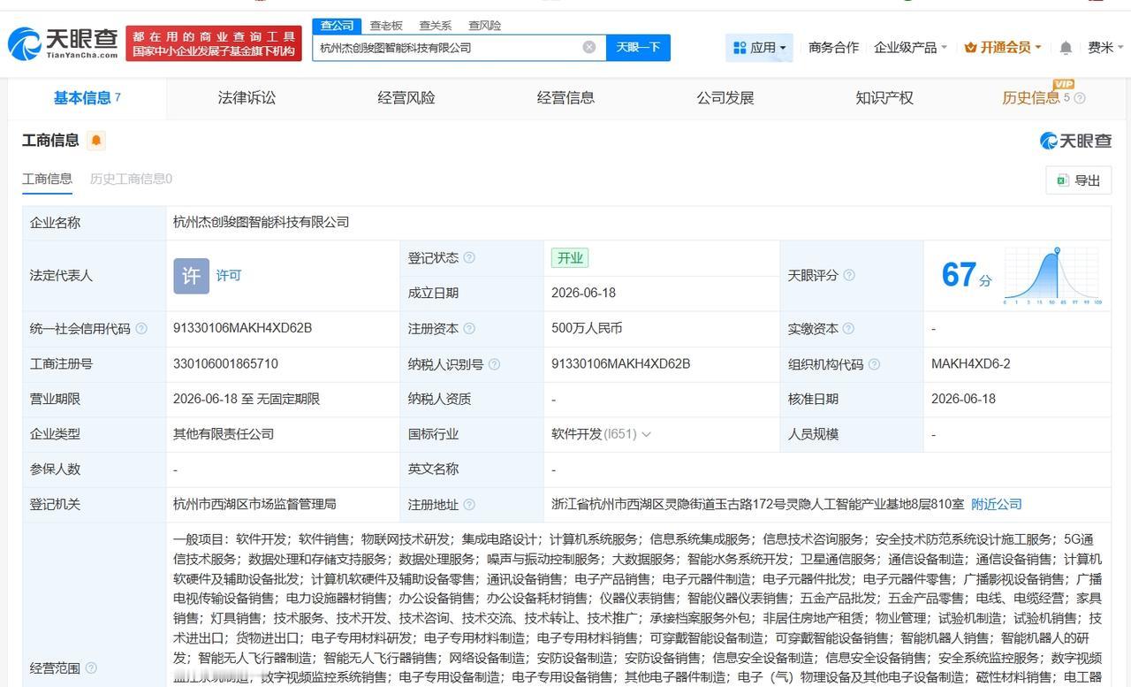The width and height of the screenshot is (1131, 687).
Task: Switch to the 历史信息 tab
Action: coord(1031,97)
